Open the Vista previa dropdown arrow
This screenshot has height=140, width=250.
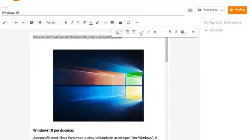pyautogui.click(x=222, y=10)
